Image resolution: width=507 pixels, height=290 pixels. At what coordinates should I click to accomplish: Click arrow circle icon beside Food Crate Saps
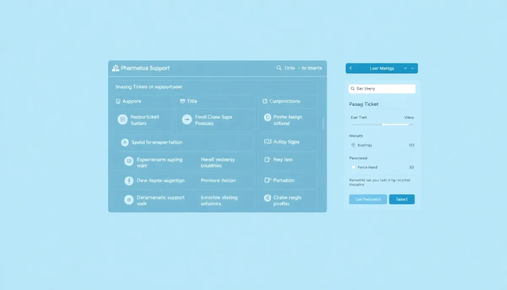187,120
